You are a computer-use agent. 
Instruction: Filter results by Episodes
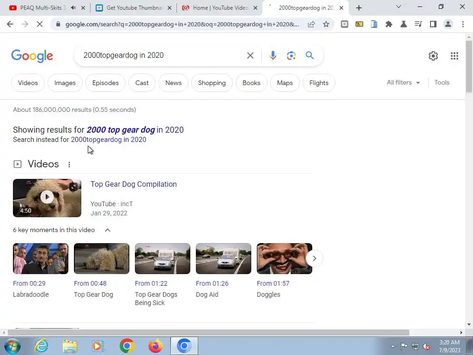coord(105,83)
